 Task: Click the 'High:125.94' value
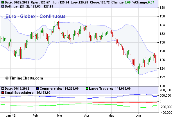pos(60,2)
